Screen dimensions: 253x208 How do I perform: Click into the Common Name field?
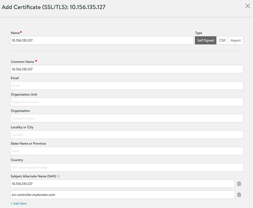(x=127, y=69)
